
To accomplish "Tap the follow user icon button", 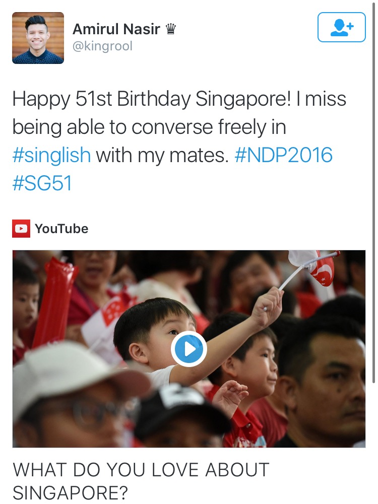I will pos(341,27).
